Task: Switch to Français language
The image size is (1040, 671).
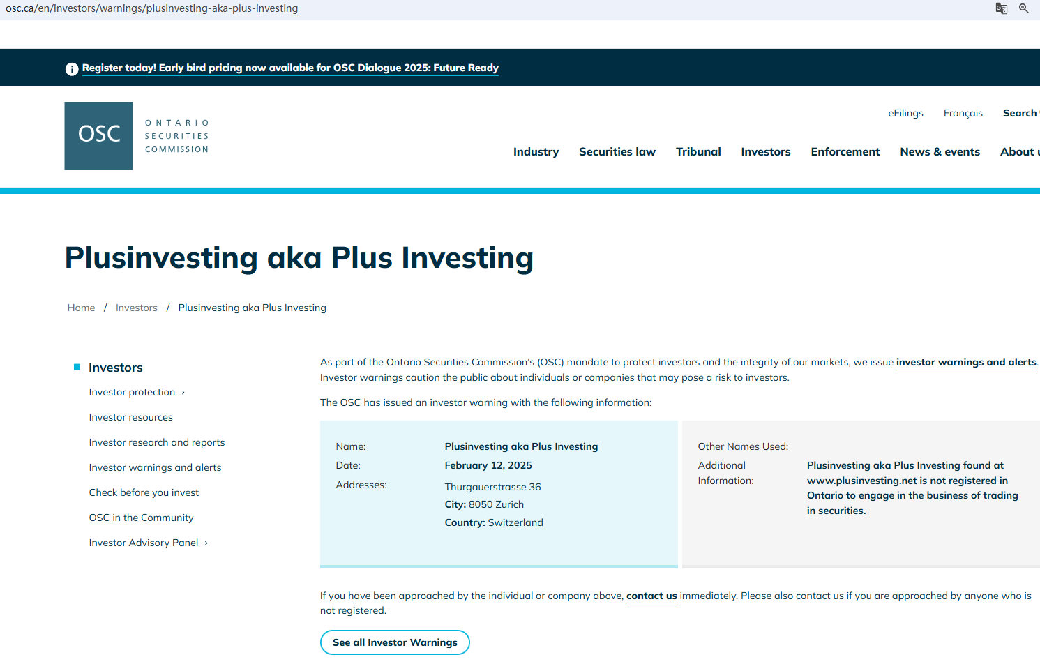Action: point(963,113)
